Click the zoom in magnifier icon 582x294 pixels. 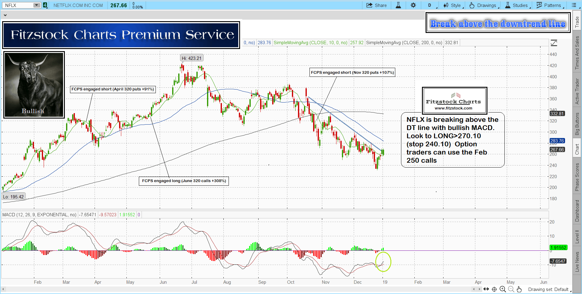tap(503, 289)
